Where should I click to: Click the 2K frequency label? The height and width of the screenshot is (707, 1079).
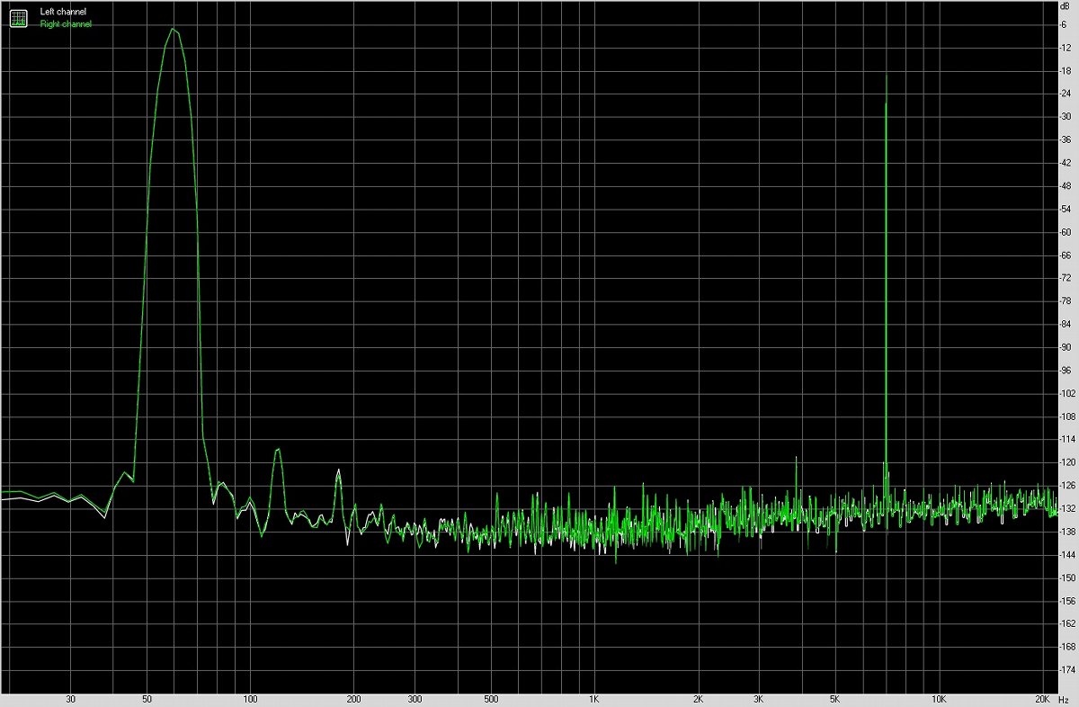pos(698,699)
